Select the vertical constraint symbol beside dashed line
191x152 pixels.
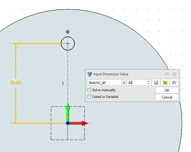63,83
